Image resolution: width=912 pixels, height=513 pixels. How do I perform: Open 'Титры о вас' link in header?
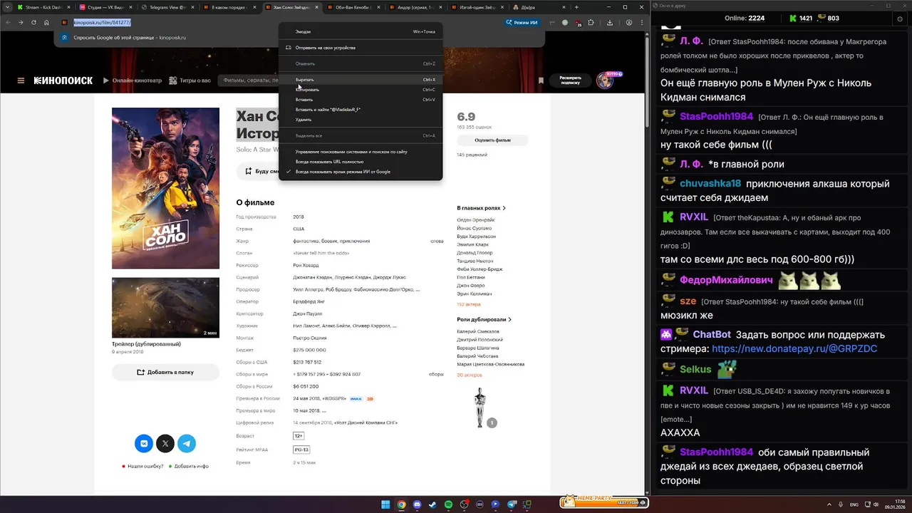click(x=190, y=81)
